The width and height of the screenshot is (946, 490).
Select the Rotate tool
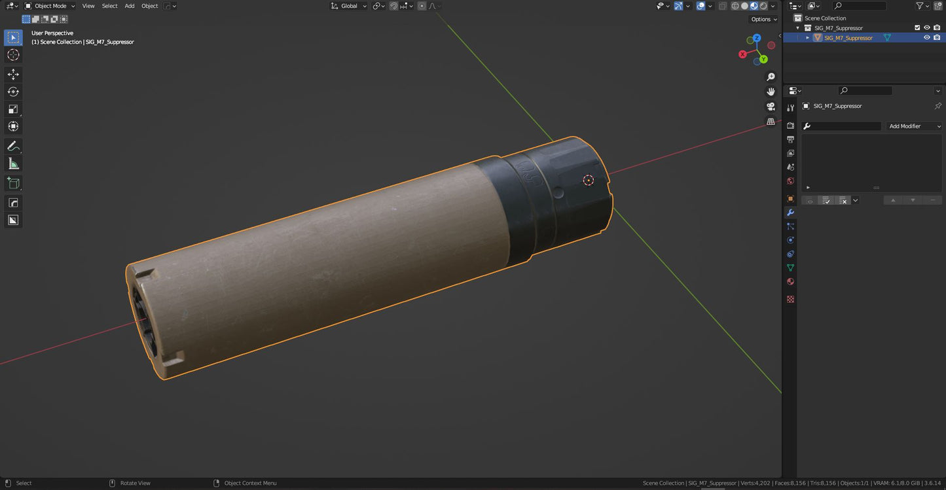coord(13,92)
